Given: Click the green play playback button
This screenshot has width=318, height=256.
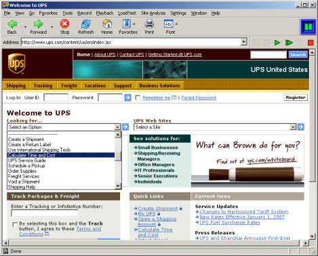Looking at the screenshot, I should point(277,43).
